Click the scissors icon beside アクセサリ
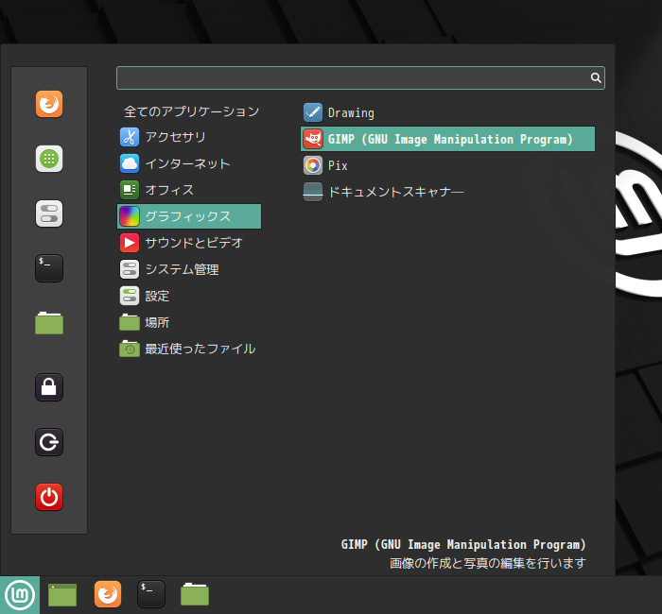The image size is (662, 614). (x=130, y=137)
